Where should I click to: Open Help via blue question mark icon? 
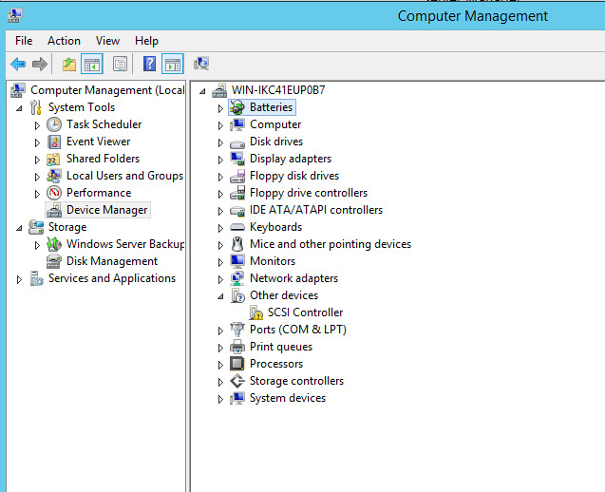point(149,64)
